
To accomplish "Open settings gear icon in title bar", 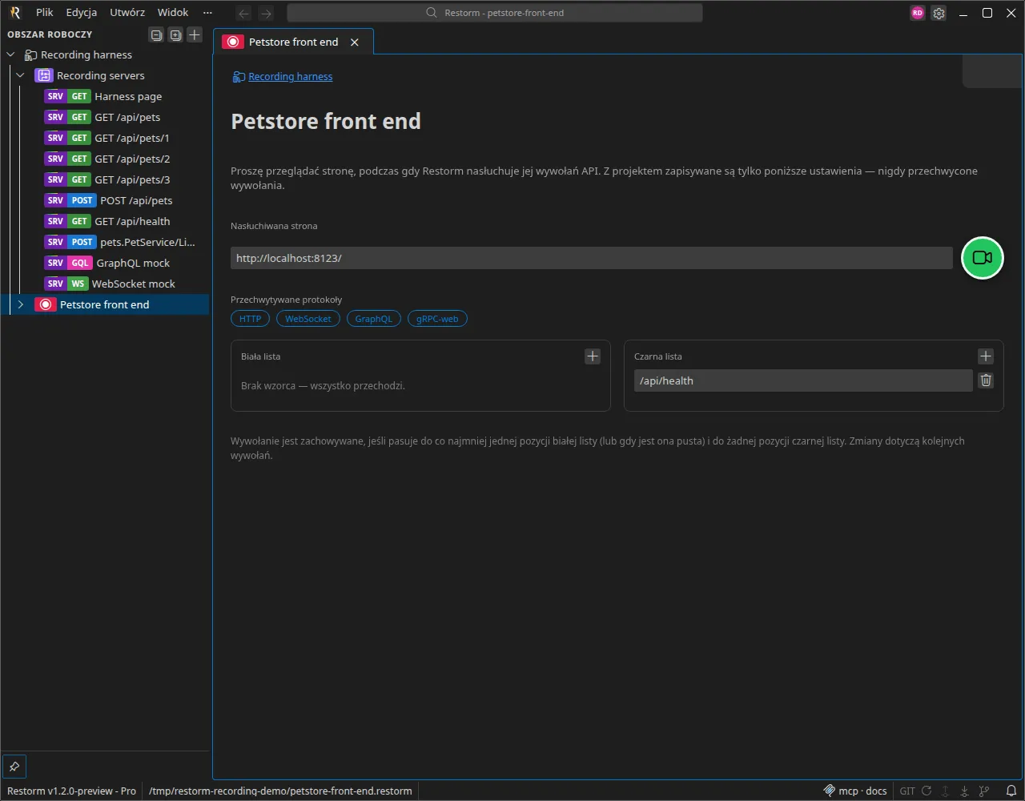I will 939,13.
